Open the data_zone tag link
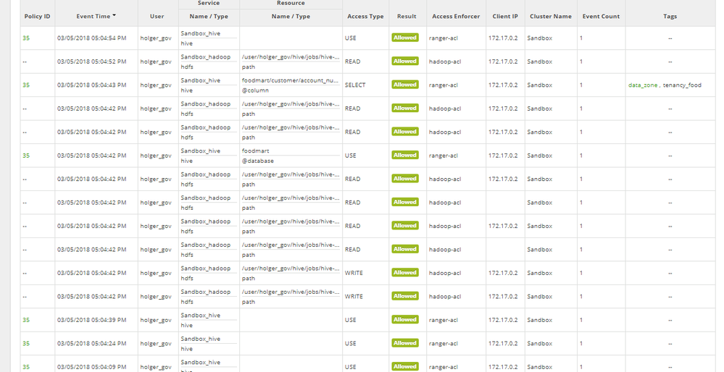 pos(643,85)
